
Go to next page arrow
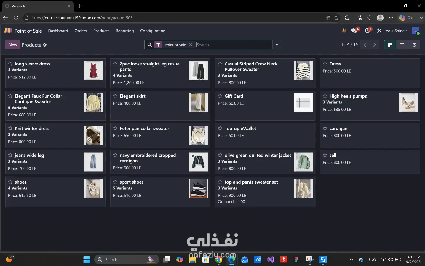[x=375, y=45]
